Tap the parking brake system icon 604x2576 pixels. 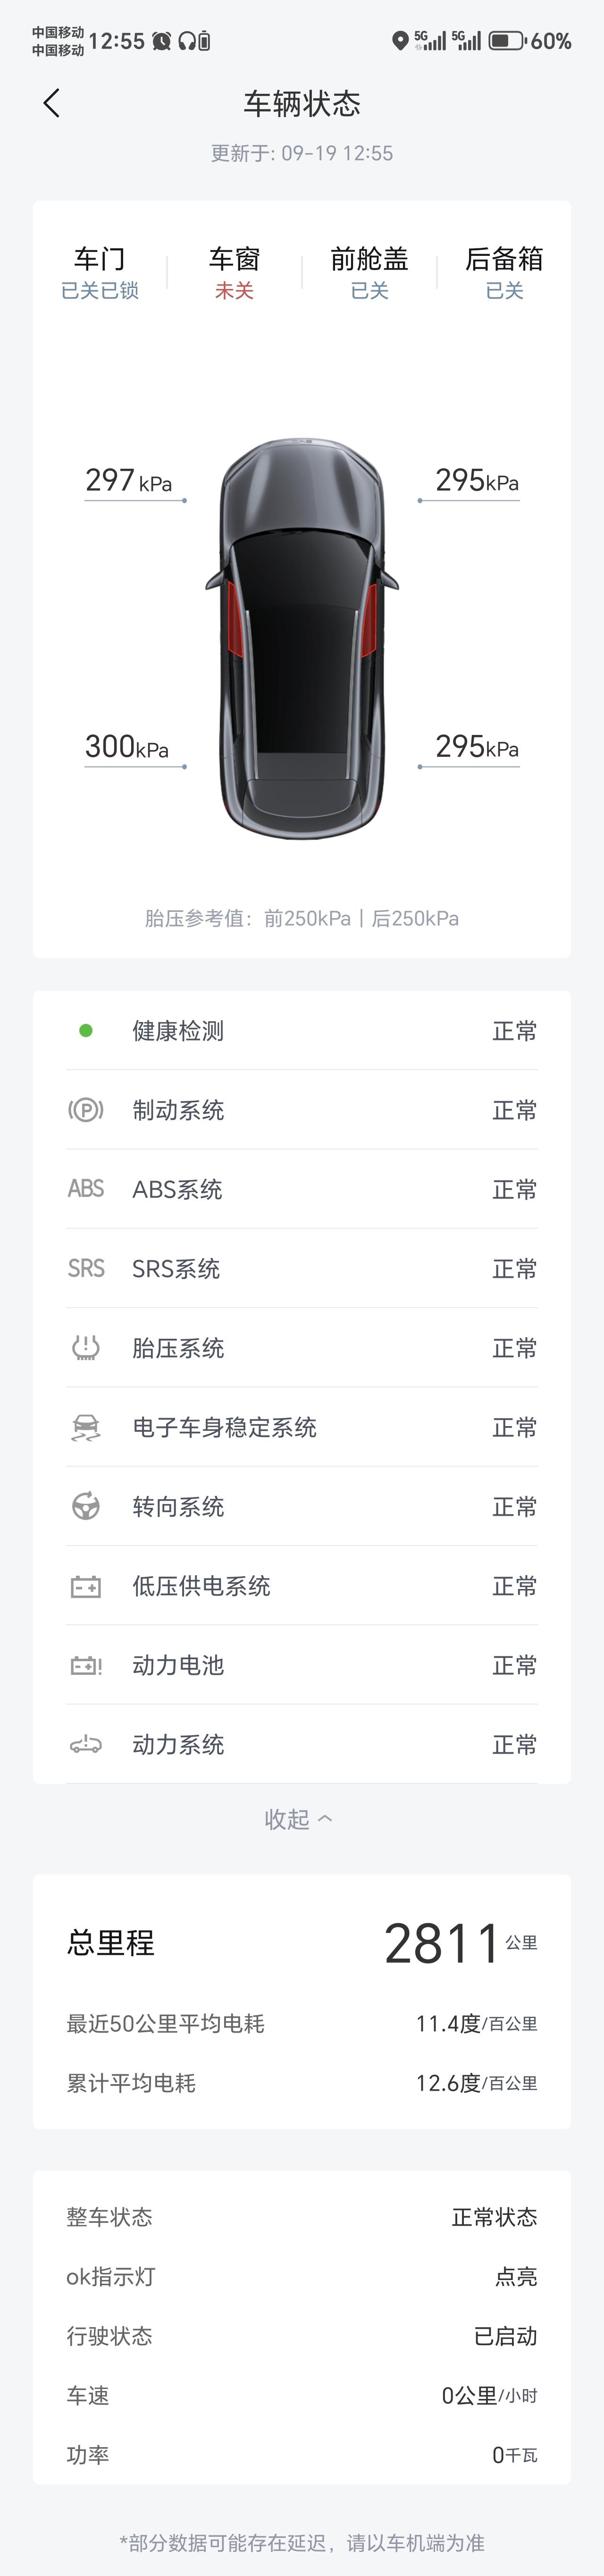click(x=86, y=1109)
